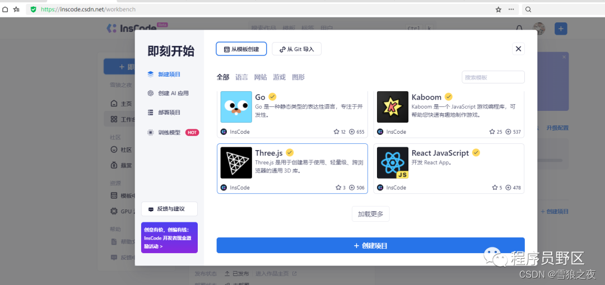This screenshot has width=605, height=285.
Task: Click the fork count icon on React card
Action: tap(508, 188)
